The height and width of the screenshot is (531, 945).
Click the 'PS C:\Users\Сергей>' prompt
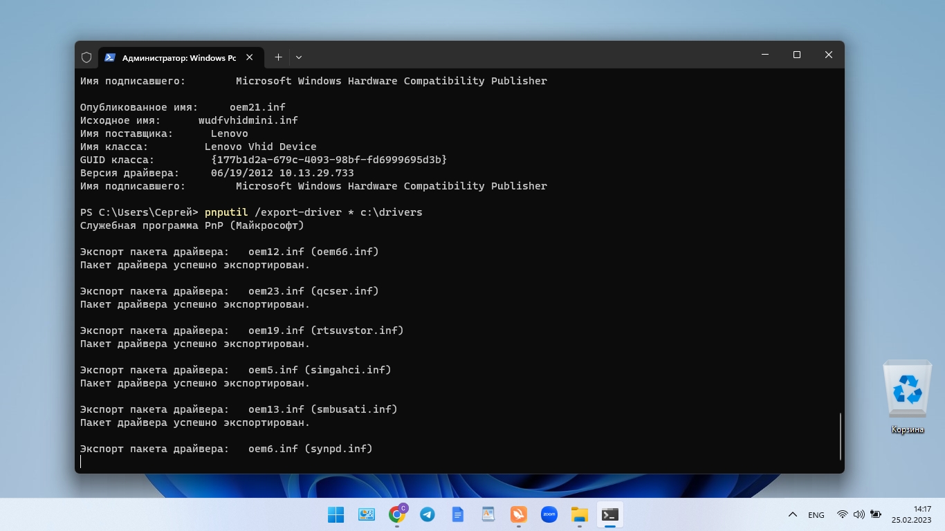139,212
